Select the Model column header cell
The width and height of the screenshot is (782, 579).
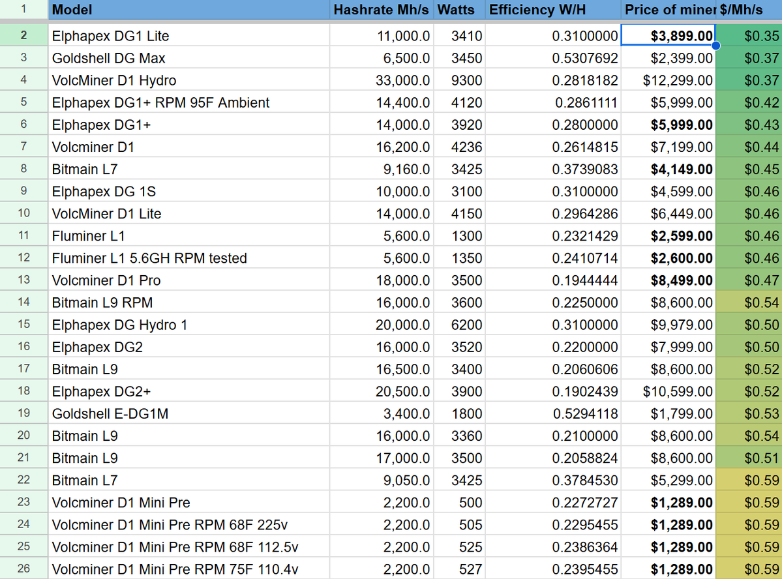188,10
